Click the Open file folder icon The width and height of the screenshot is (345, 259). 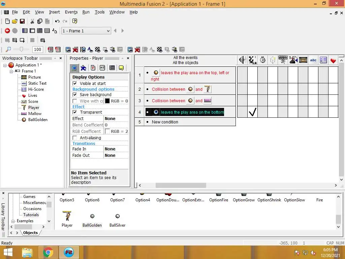point(15,21)
